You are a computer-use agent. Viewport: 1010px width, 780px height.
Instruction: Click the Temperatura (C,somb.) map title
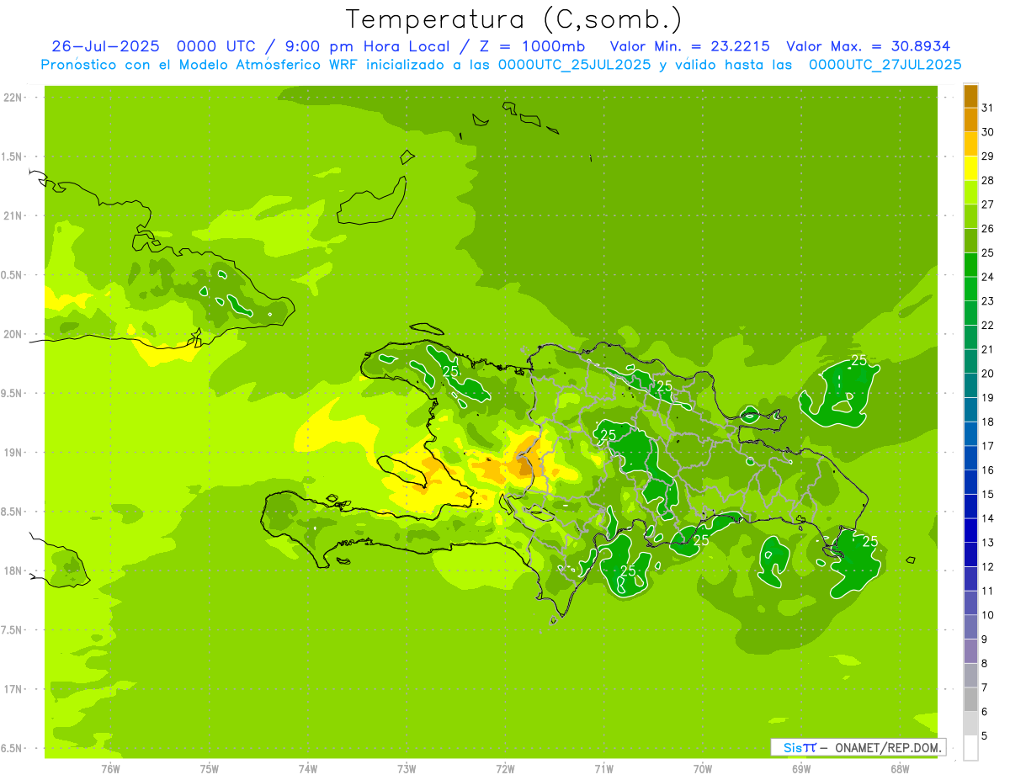514,19
